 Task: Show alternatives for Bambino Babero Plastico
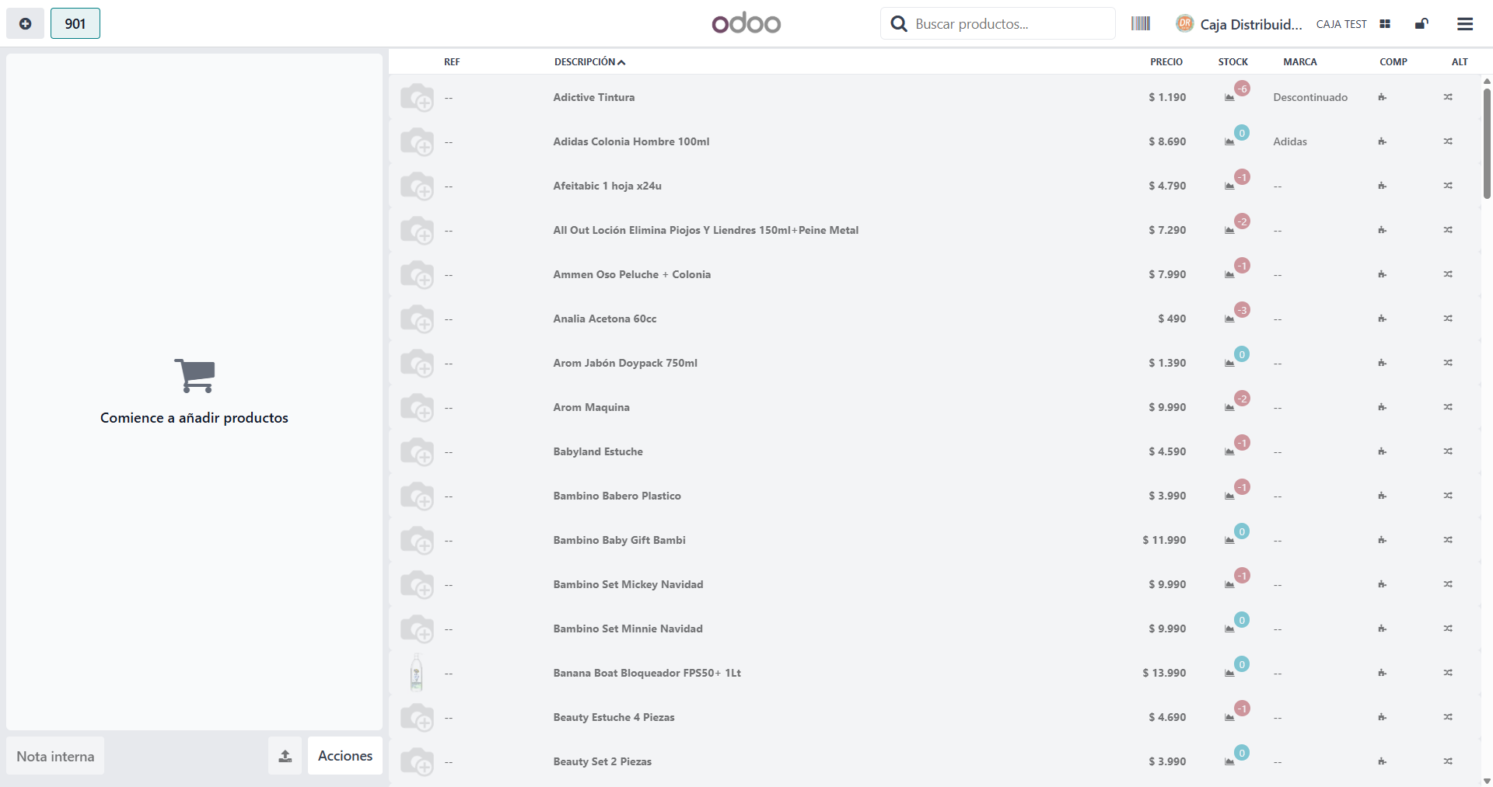[1448, 496]
